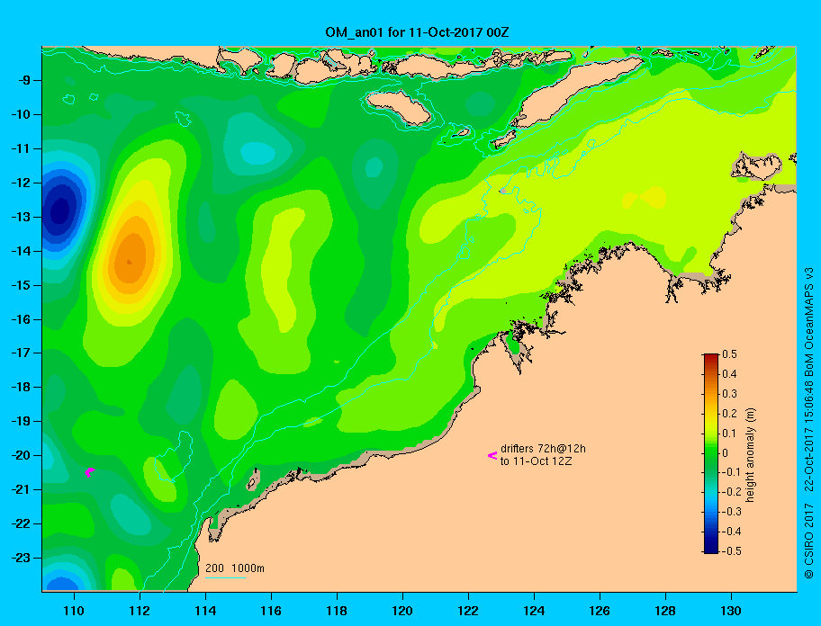Click the CSIRO 2017 copyright text

(809, 541)
